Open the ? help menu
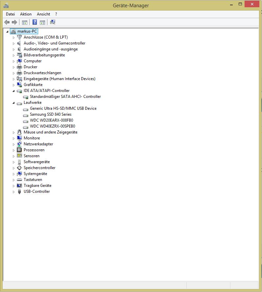The width and height of the screenshot is (262, 292). pyautogui.click(x=56, y=14)
